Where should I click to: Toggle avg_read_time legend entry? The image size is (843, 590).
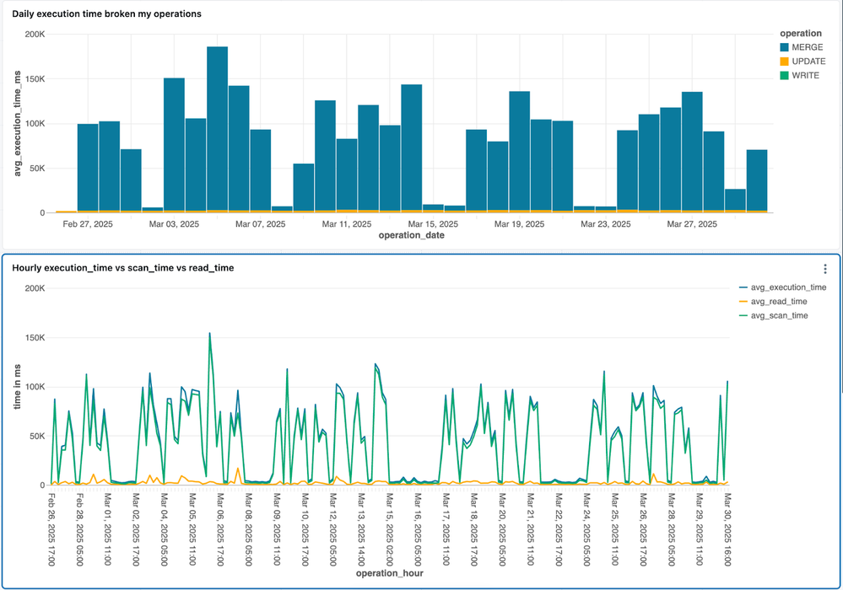click(x=781, y=302)
